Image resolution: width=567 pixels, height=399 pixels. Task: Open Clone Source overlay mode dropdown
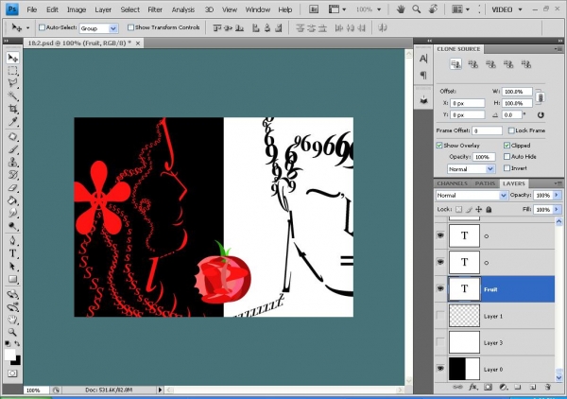point(471,169)
